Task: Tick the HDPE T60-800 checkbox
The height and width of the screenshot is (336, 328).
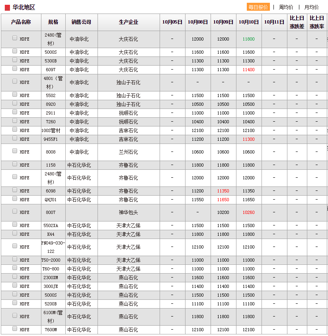Action: coord(15,268)
